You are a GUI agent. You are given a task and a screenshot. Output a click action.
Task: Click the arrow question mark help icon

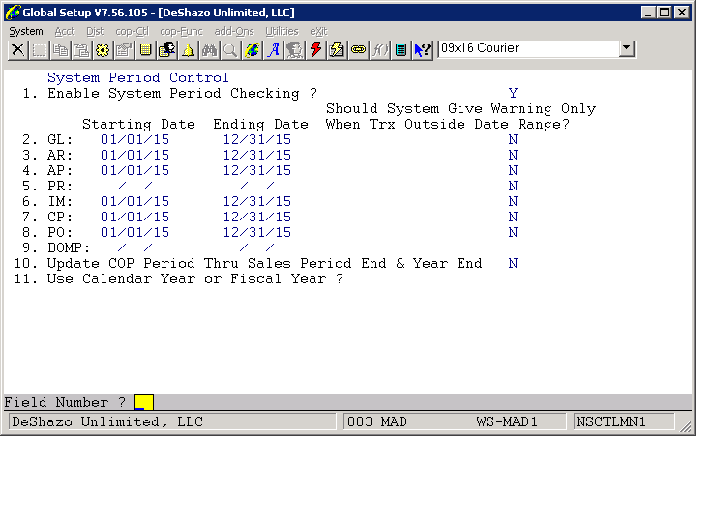422,49
